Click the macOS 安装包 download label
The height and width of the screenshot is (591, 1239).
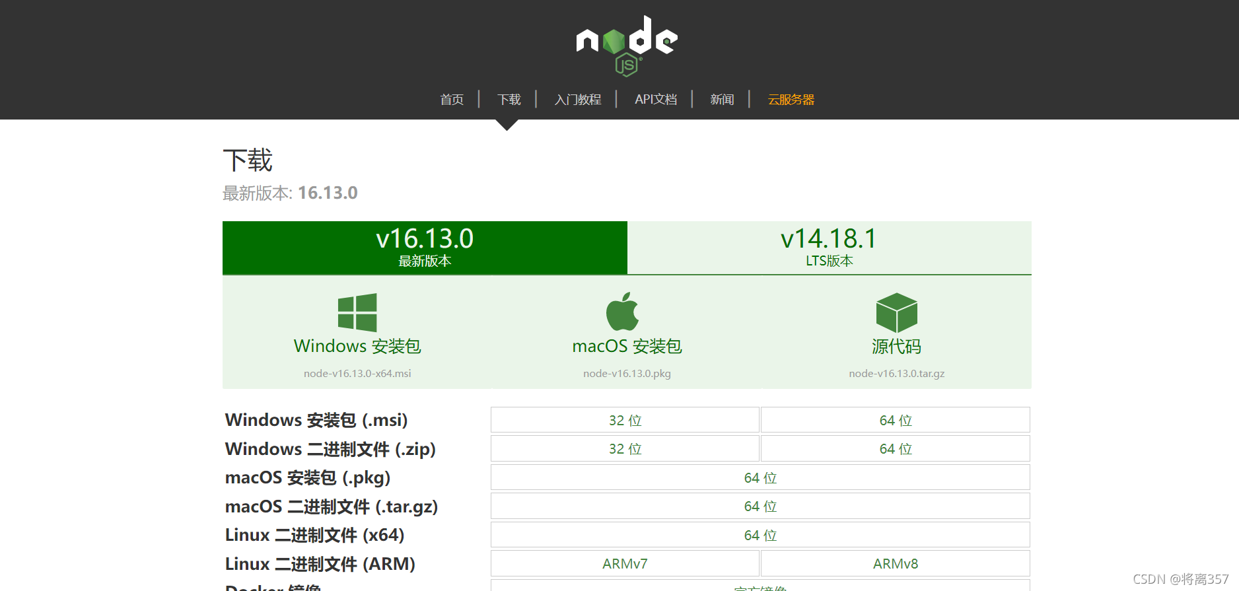(627, 346)
